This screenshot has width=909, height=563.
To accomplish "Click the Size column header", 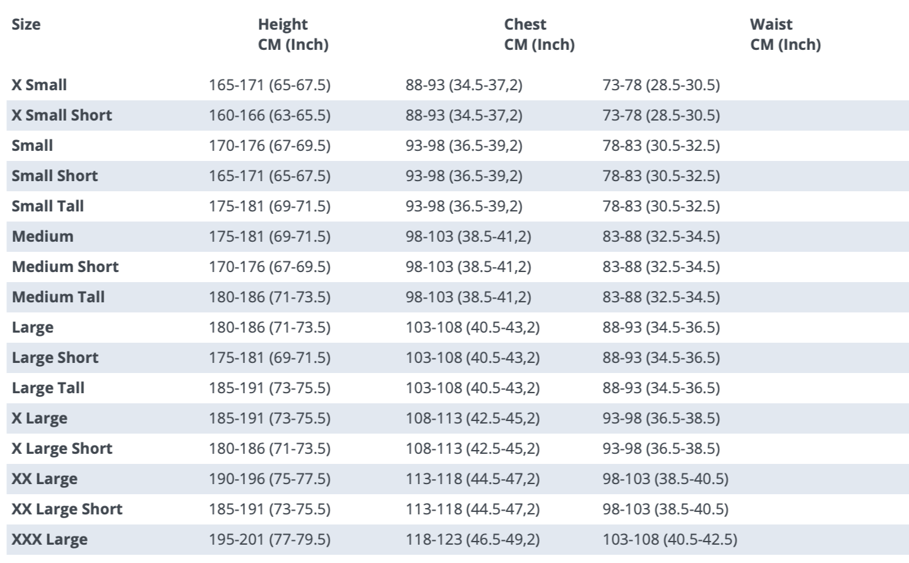I will click(26, 25).
